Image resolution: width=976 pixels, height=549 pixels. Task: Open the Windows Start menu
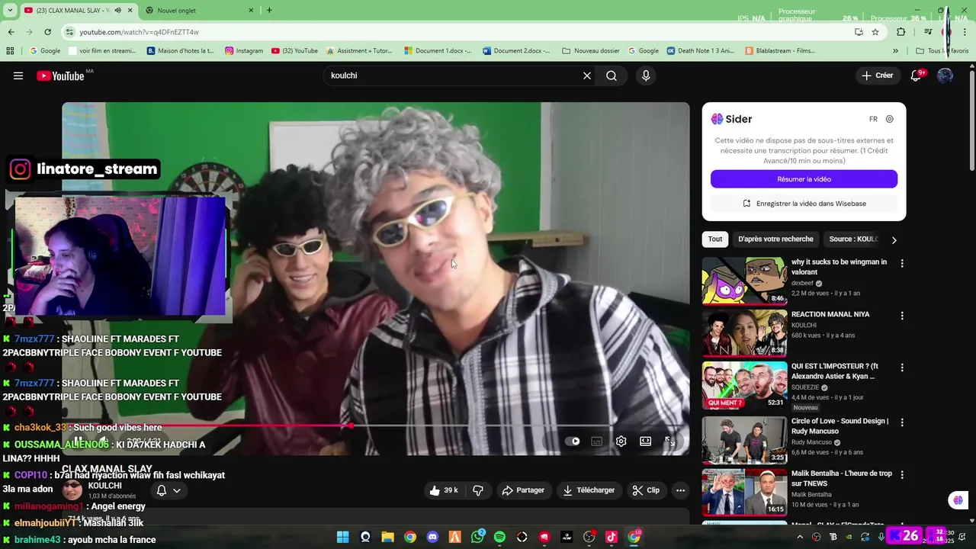point(343,537)
